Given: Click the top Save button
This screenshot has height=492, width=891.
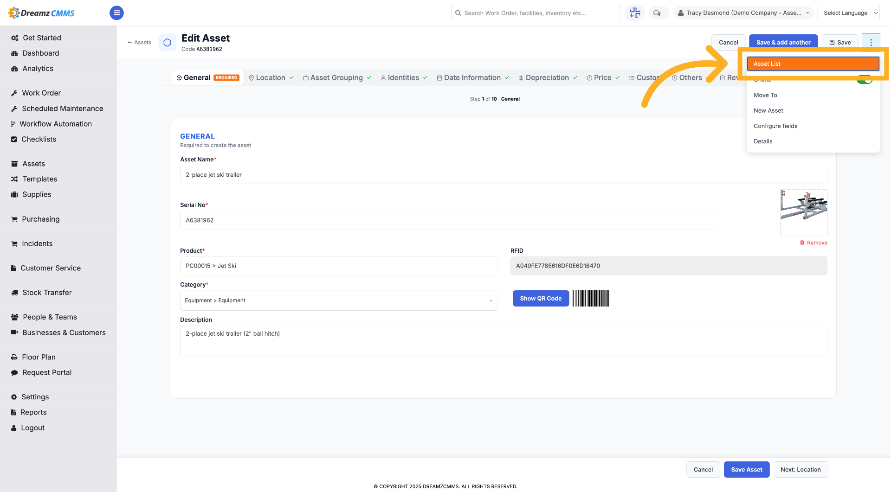Looking at the screenshot, I should 840,42.
